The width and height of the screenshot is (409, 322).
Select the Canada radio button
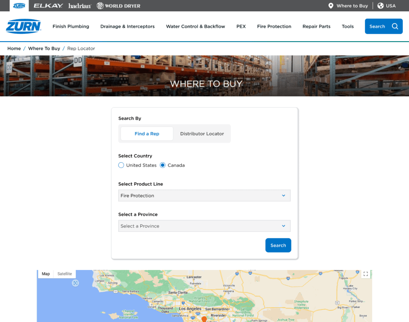tap(163, 165)
